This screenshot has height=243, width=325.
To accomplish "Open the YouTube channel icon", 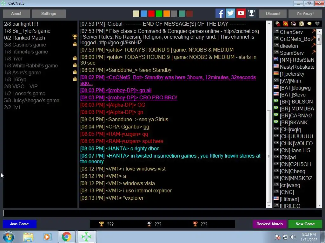I will [241, 13].
